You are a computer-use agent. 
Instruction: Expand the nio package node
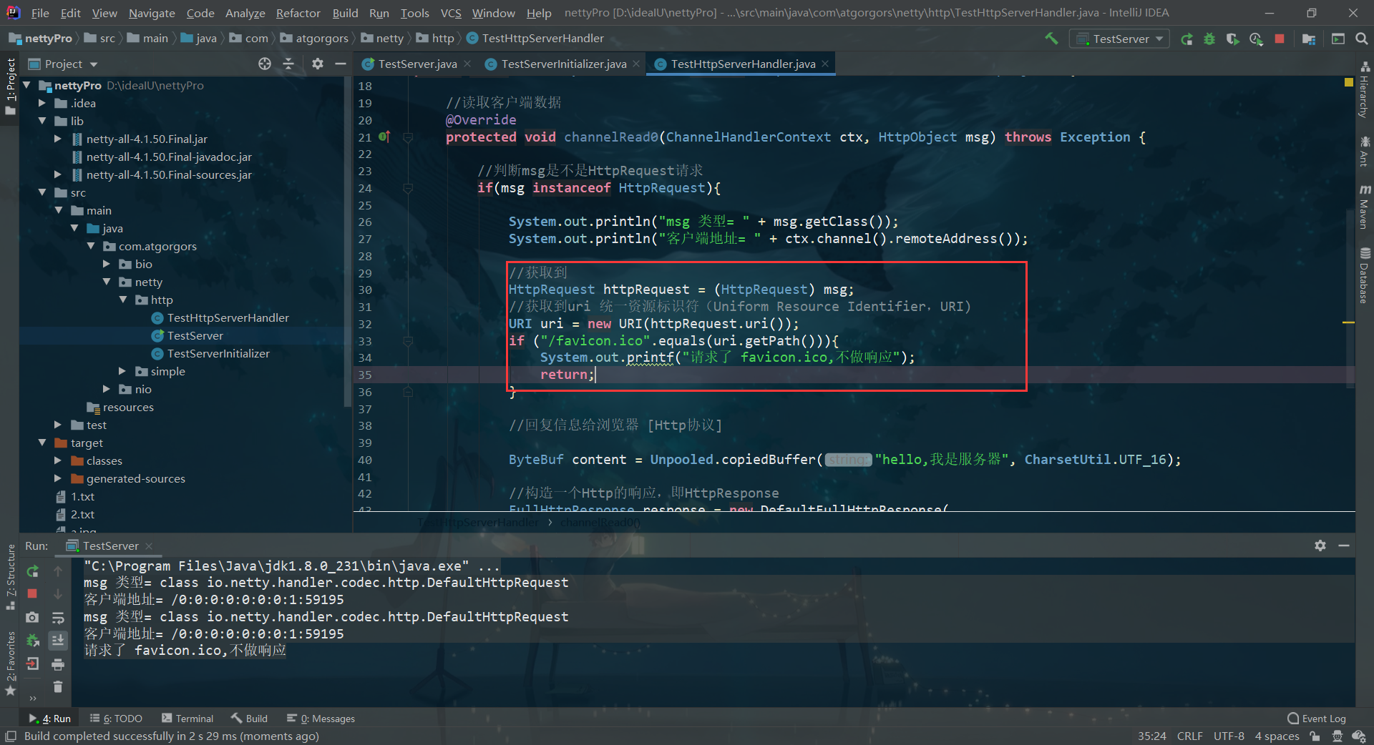(x=107, y=389)
